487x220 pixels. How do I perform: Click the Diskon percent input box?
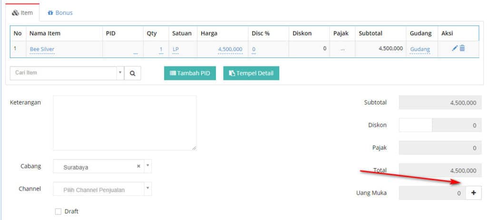415,125
